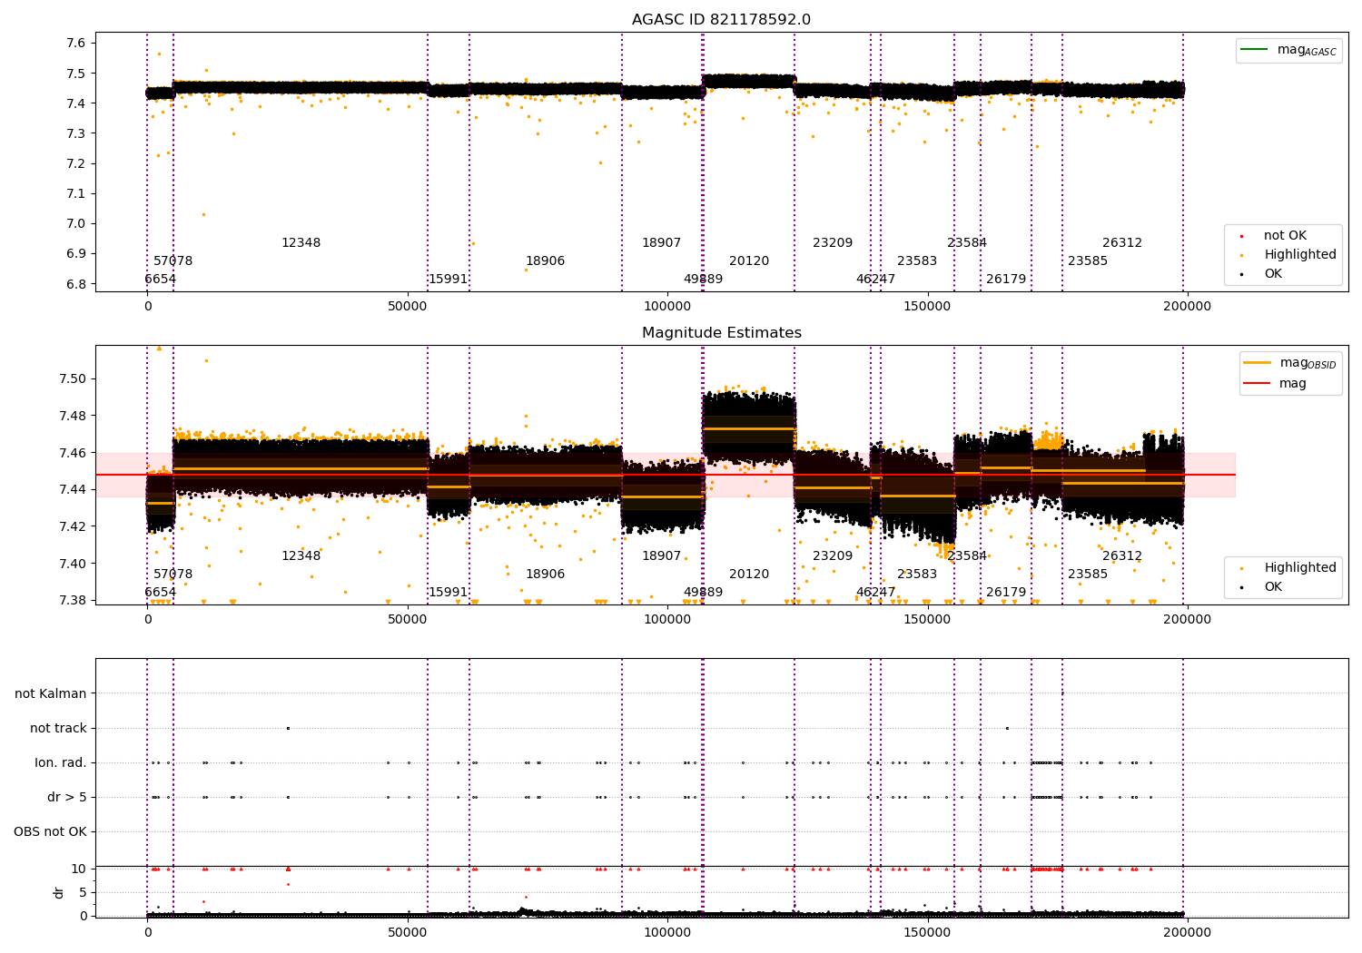This screenshot has height=953, width=1362.
Task: Click obsid label 49889 in top plot
Action: pyautogui.click(x=704, y=280)
